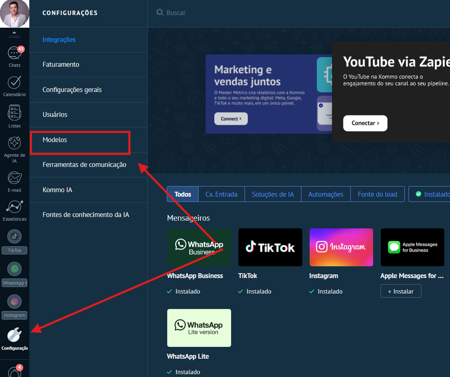Select the Todos filter tab
Image resolution: width=450 pixels, height=377 pixels.
pos(183,194)
